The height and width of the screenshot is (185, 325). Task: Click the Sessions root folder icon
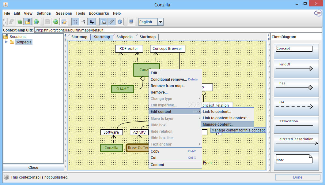point(6,36)
